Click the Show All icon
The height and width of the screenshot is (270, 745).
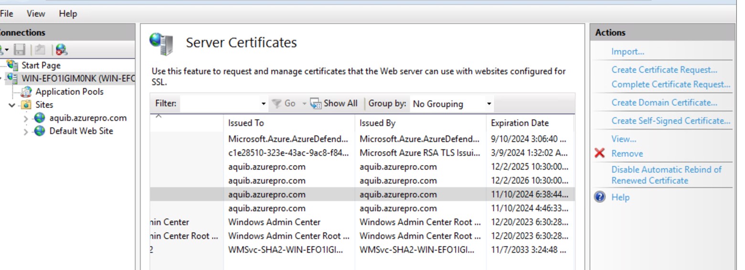click(316, 104)
